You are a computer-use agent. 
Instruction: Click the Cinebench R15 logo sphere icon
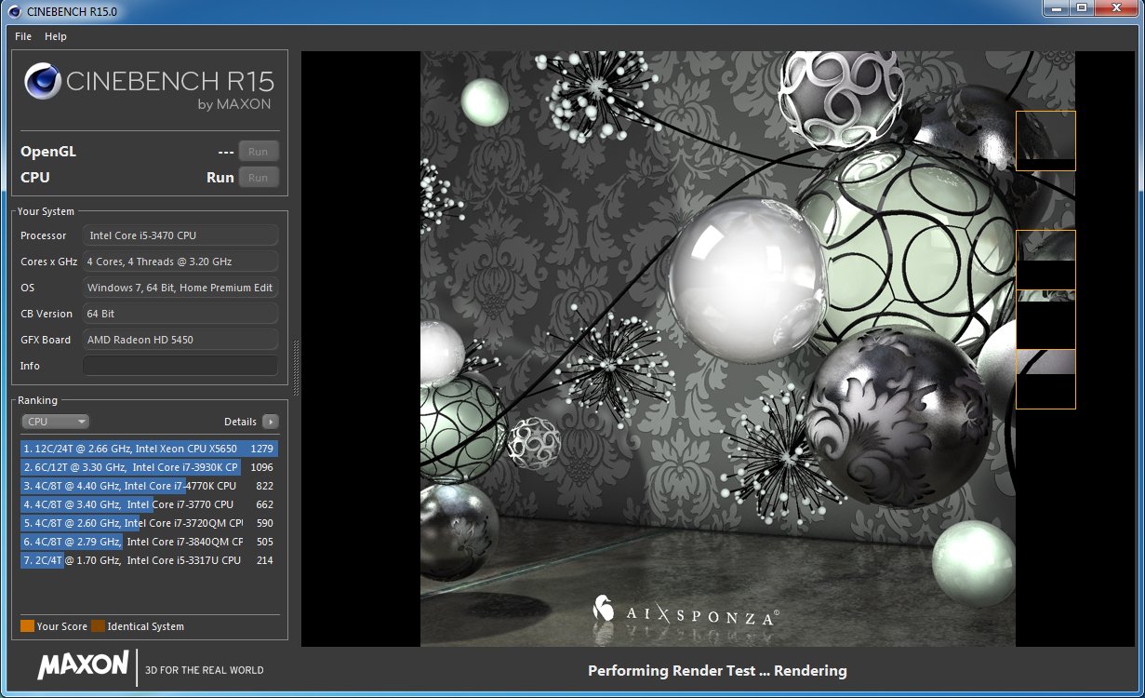tap(43, 81)
